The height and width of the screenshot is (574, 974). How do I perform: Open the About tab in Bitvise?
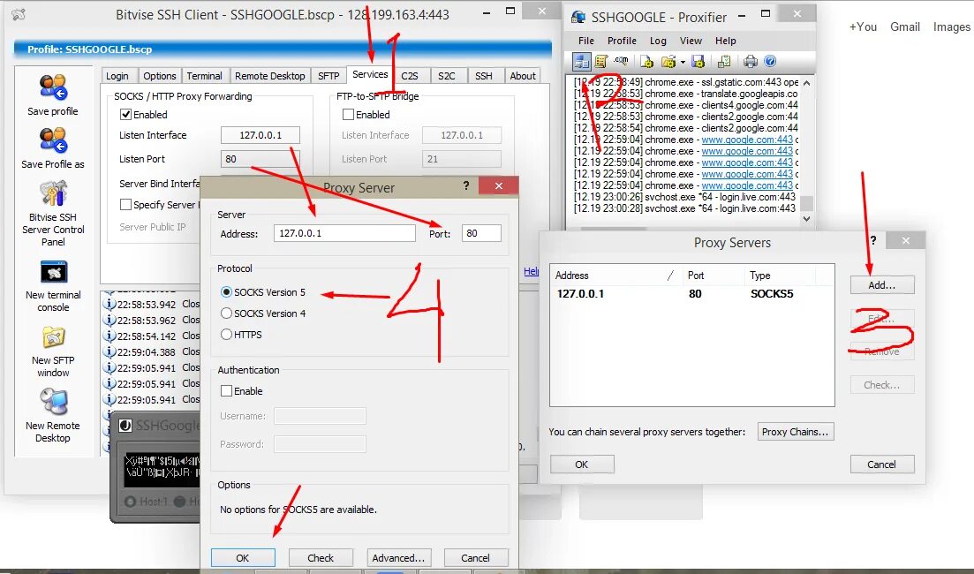[523, 76]
